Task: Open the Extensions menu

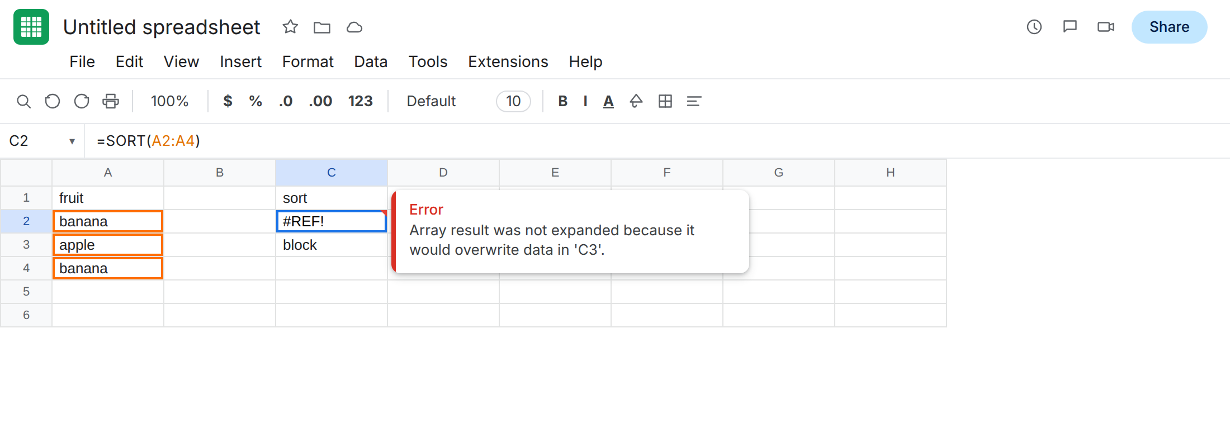Action: (508, 61)
